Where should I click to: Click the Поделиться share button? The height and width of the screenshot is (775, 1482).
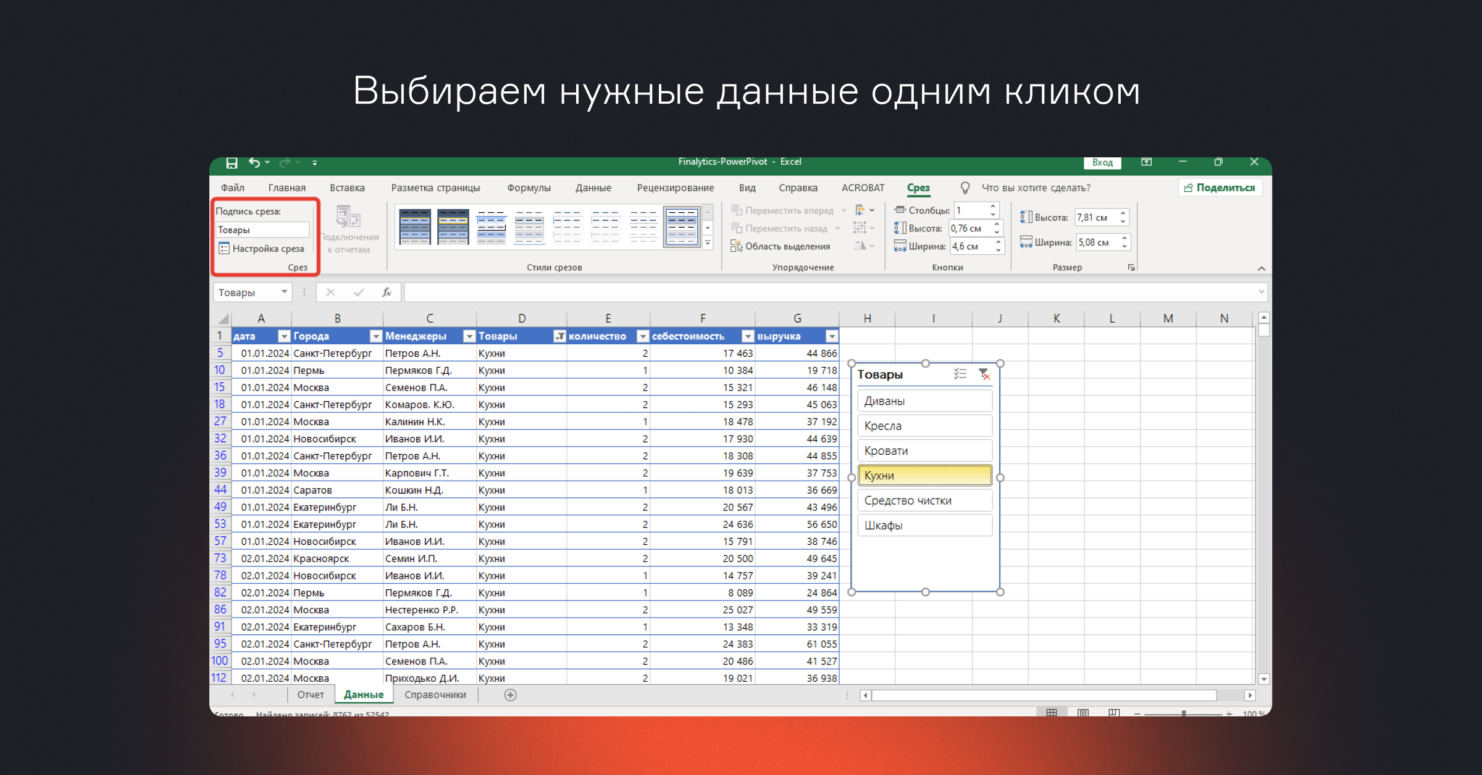pos(1220,188)
